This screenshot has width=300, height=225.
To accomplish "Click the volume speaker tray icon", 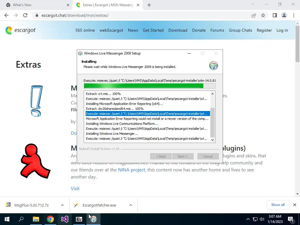I will pyautogui.click(x=262, y=219).
